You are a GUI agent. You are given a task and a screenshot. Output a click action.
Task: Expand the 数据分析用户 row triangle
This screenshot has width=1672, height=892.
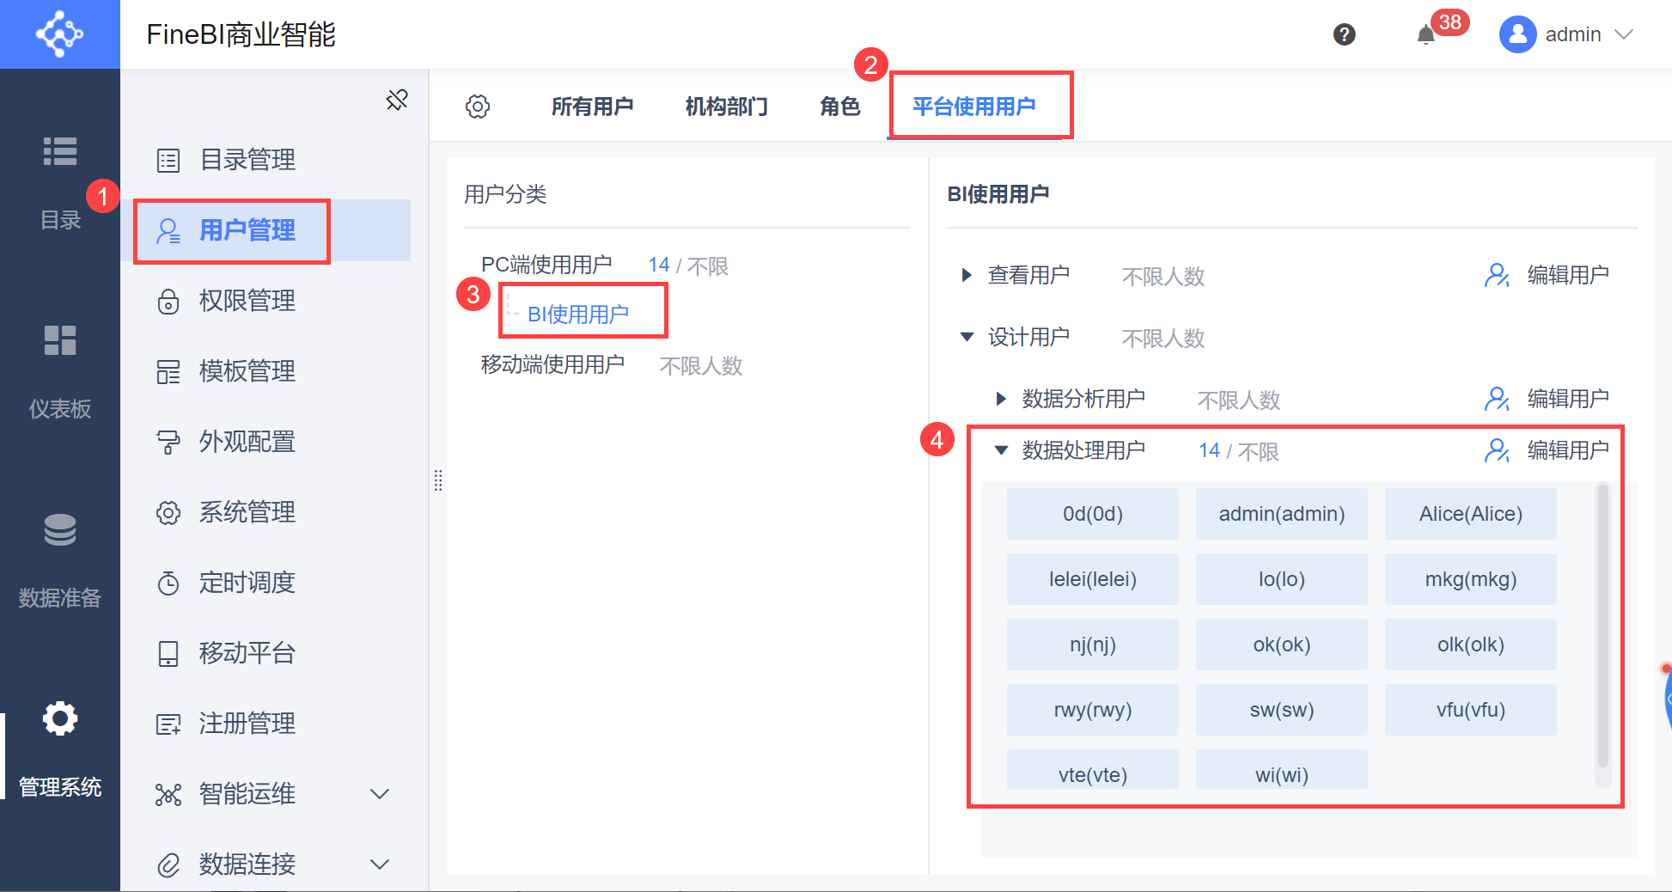pyautogui.click(x=1001, y=399)
